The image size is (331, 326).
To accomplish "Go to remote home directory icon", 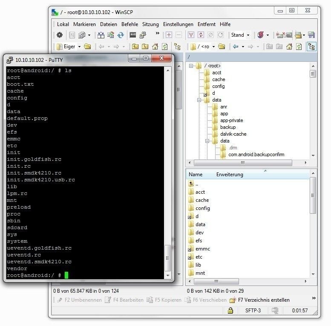I will [289, 47].
